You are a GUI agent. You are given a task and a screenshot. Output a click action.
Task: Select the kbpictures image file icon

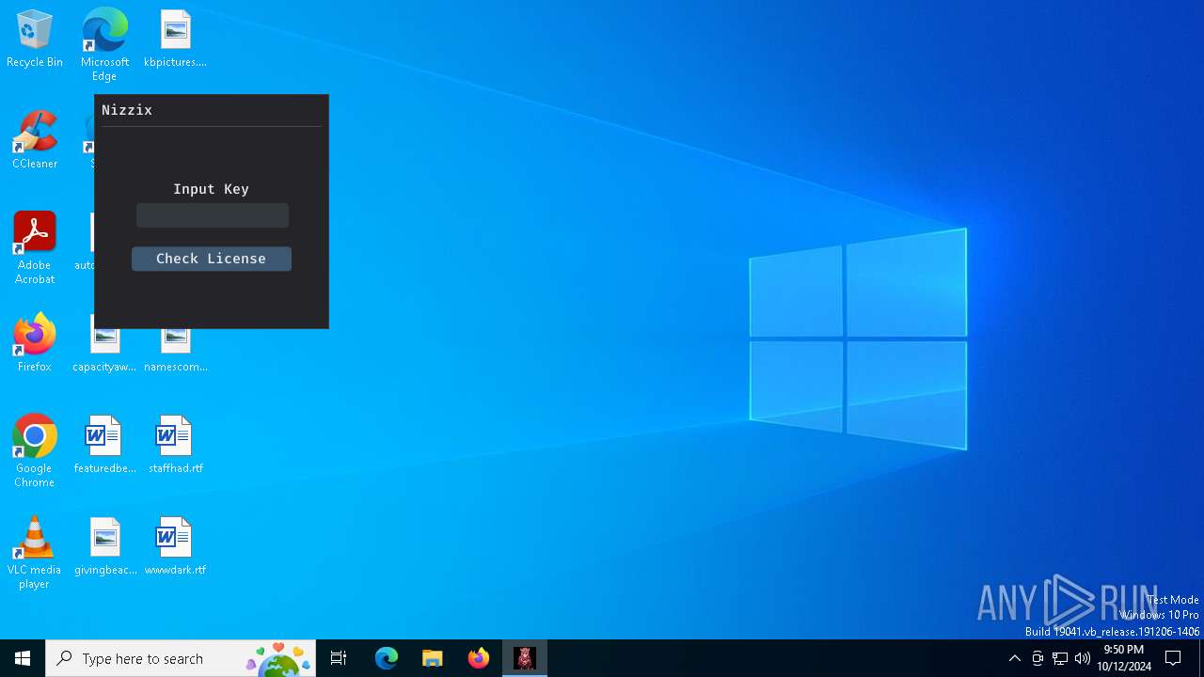tap(175, 39)
